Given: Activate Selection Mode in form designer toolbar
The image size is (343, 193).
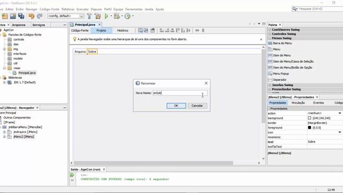Looking at the screenshot, I should (140, 31).
